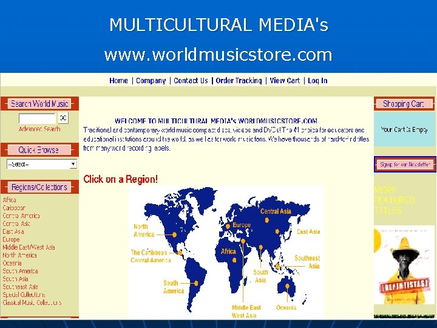Open the Home navigation link
This screenshot has width=437, height=328.
point(118,81)
